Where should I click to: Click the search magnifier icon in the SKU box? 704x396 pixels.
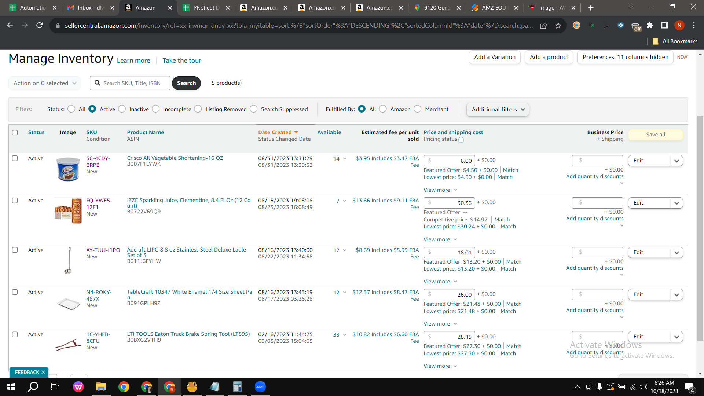pyautogui.click(x=98, y=83)
